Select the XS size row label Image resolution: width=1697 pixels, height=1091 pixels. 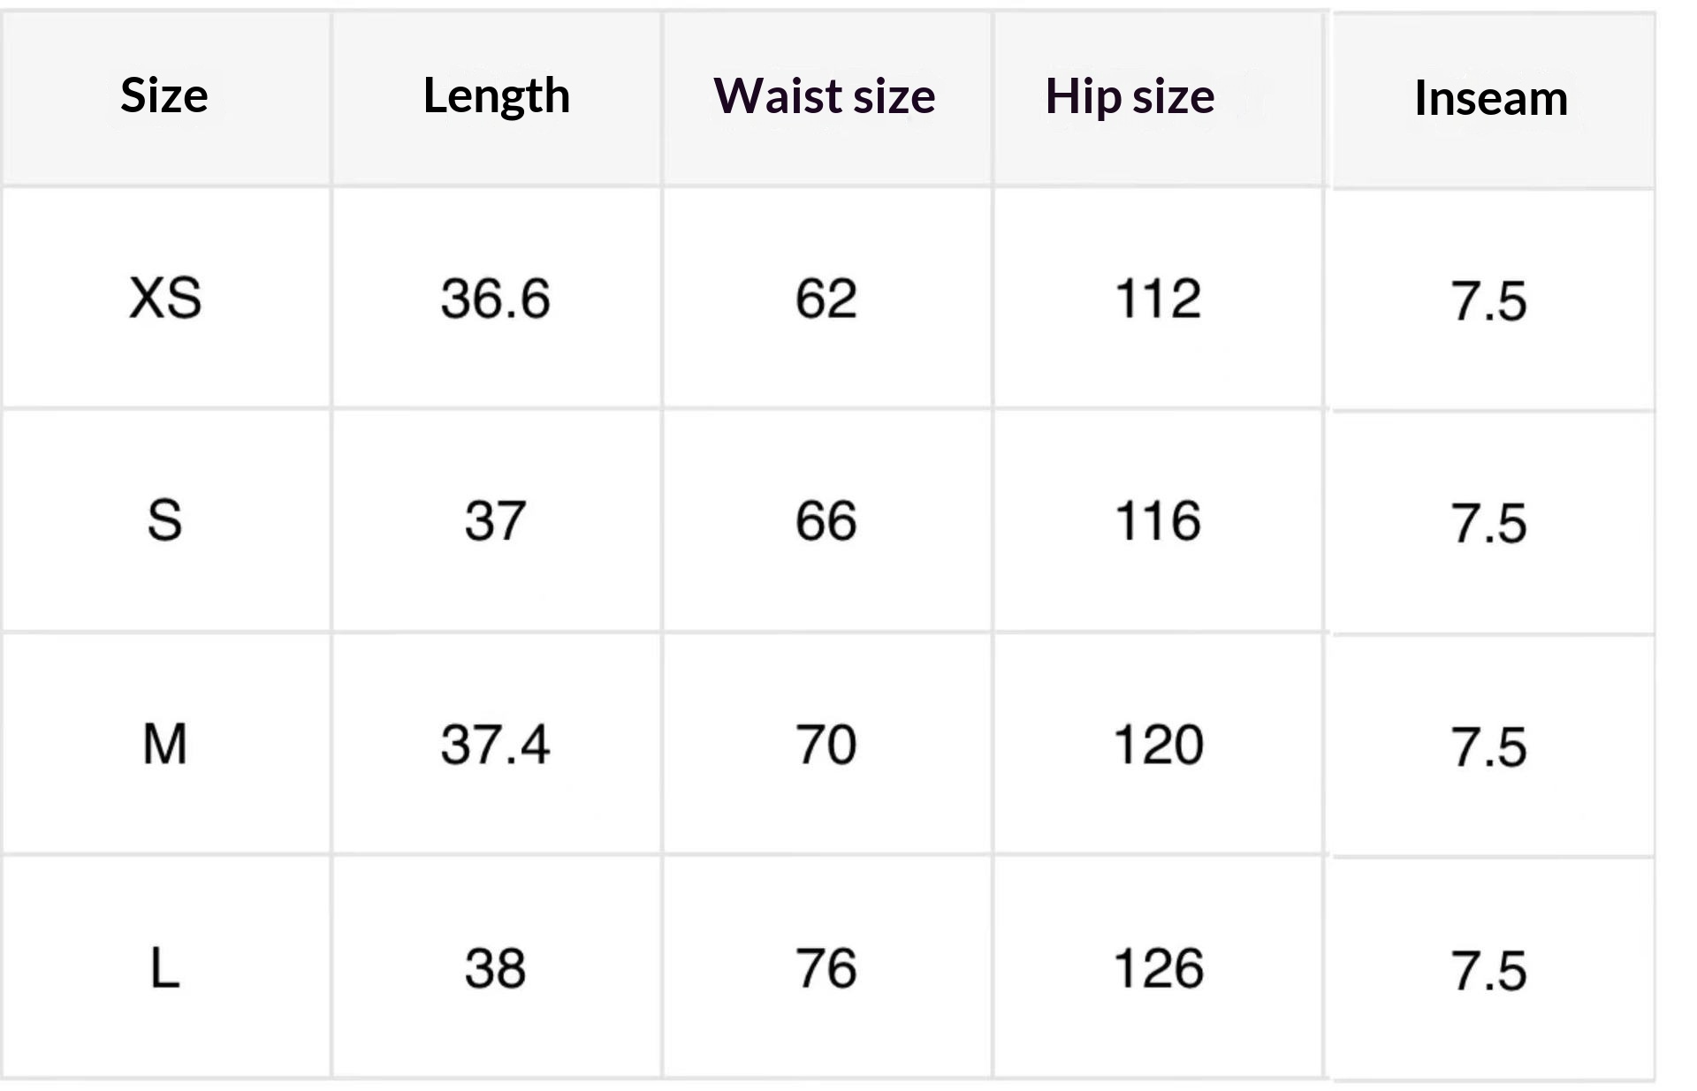coord(165,298)
